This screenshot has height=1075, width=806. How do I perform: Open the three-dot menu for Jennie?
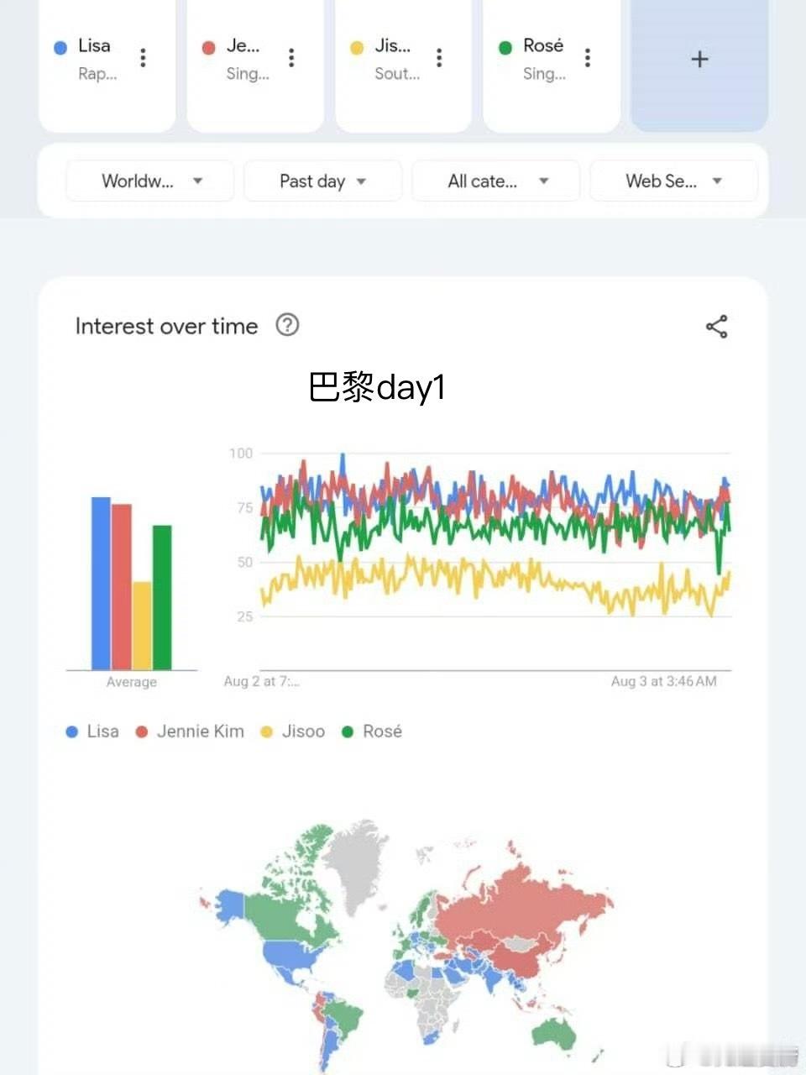[291, 57]
